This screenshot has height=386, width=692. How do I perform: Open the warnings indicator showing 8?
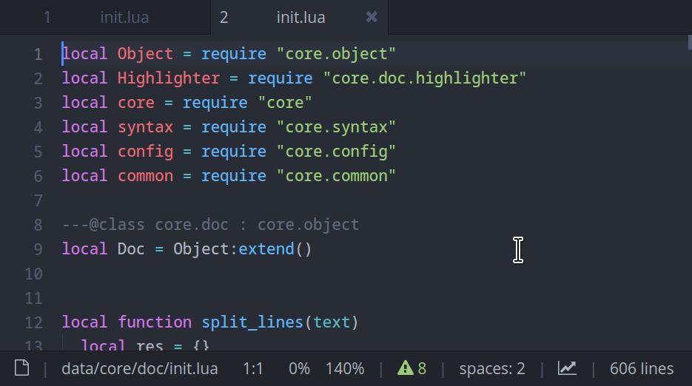pyautogui.click(x=411, y=368)
